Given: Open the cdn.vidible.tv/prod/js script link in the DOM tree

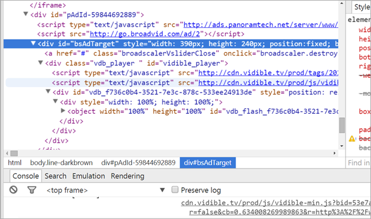Looking at the screenshot, I should pos(268,83).
